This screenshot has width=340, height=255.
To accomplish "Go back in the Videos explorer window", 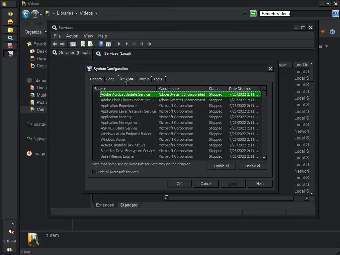I will coord(26,14).
